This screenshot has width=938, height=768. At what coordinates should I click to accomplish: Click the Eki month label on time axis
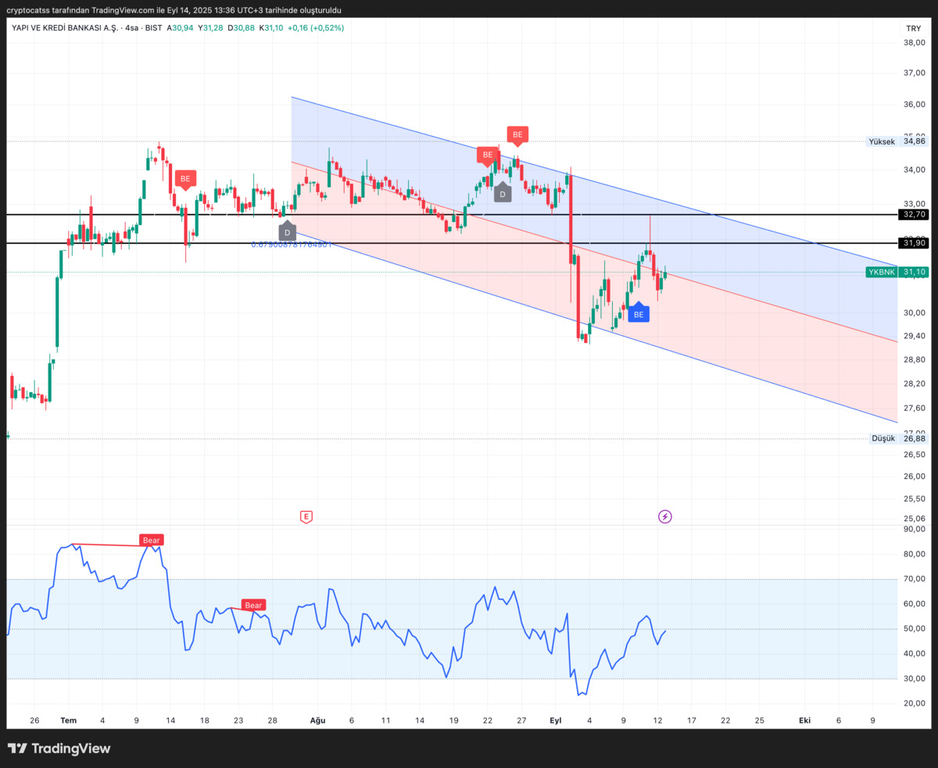pos(804,720)
